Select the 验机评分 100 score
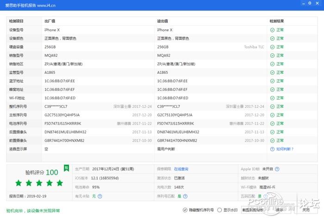The width and height of the screenshot is (324, 220). tap(42, 172)
